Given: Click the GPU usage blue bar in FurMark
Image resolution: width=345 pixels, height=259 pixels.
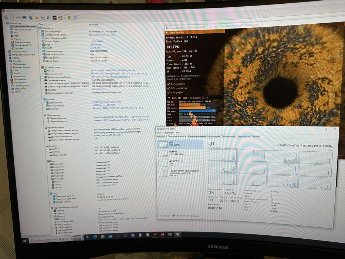Looking at the screenshot, I should coord(197,111).
